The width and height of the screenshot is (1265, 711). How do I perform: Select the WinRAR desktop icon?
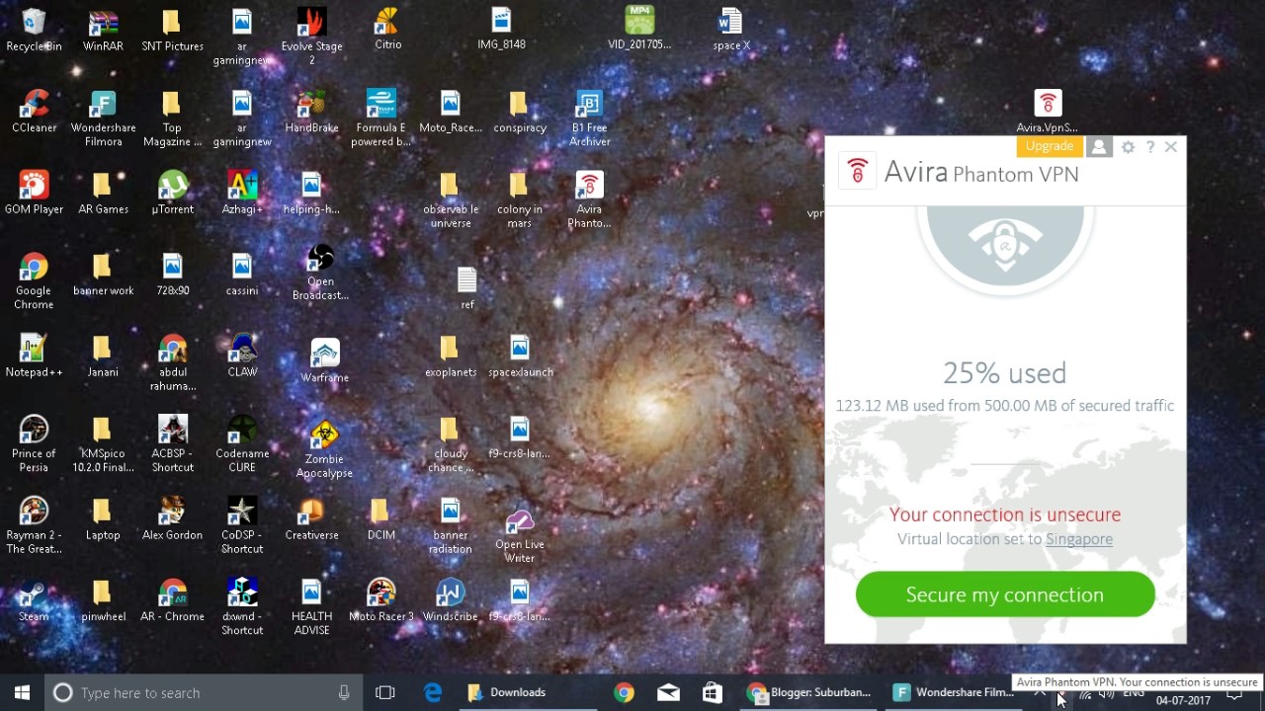pyautogui.click(x=103, y=30)
